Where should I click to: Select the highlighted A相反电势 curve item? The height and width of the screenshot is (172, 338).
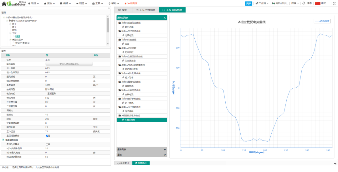[x=142, y=120]
